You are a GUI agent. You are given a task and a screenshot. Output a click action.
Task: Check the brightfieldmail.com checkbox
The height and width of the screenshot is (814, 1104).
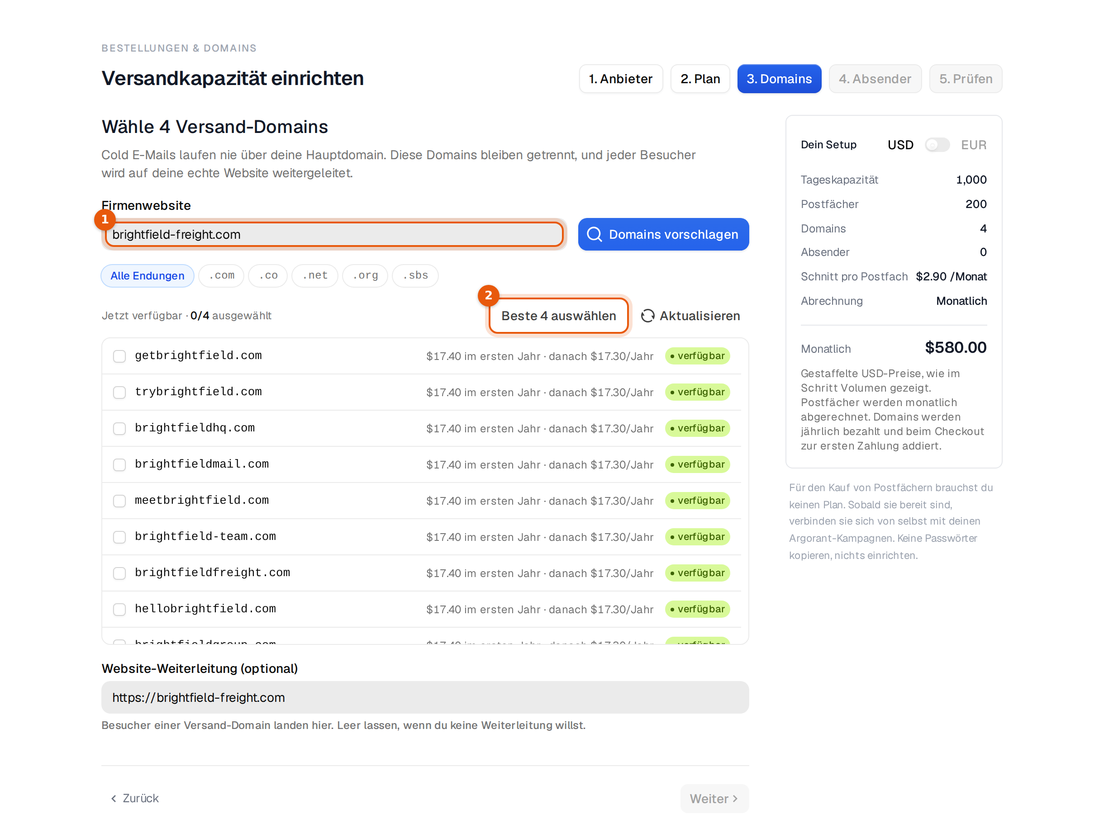point(119,464)
